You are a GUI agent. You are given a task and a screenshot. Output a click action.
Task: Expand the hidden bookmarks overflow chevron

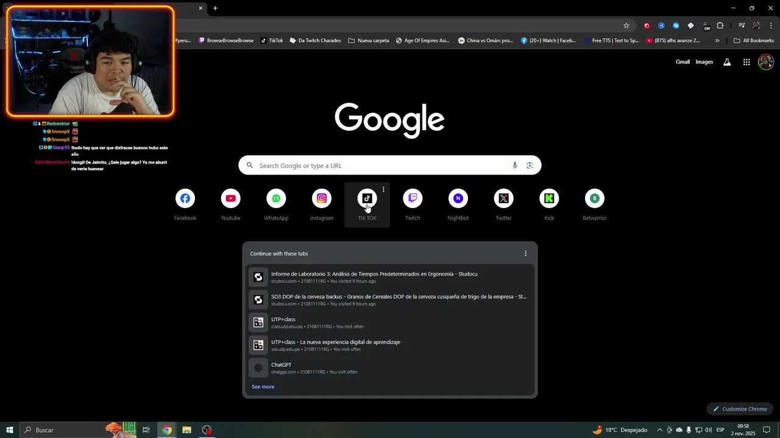[717, 41]
